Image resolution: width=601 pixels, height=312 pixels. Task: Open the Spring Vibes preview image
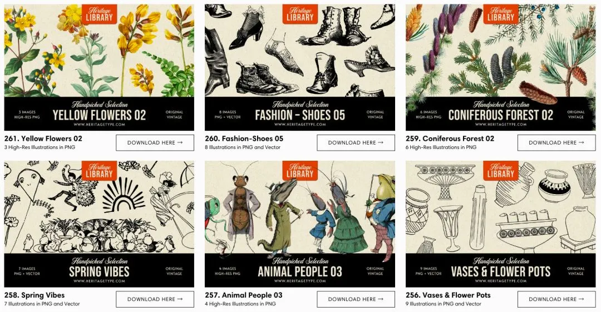(x=99, y=224)
